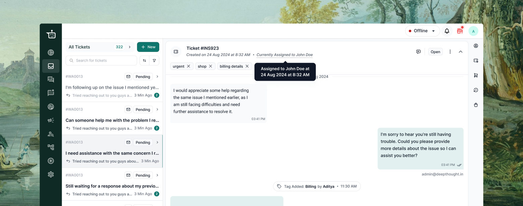Image resolution: width=523 pixels, height=206 pixels.
Task: Open the shopping bag icon in the right panel
Action: pos(476,105)
